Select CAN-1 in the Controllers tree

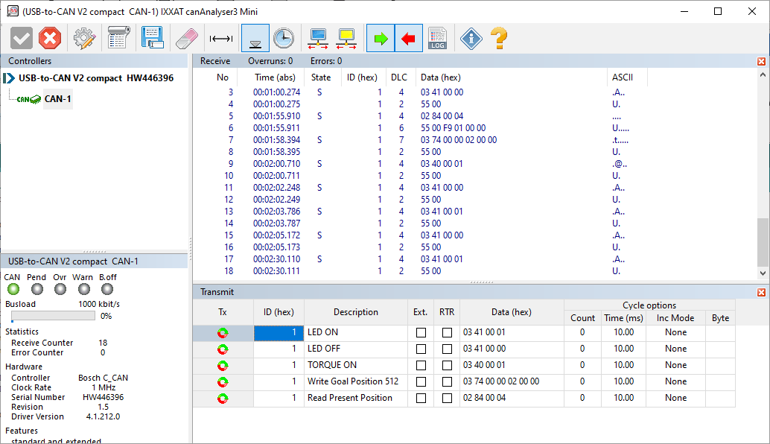57,98
